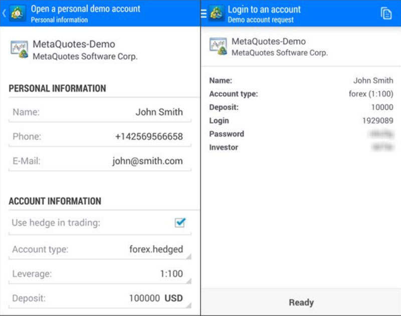
Task: Open hamburger menu on the login screen
Action: 204,14
